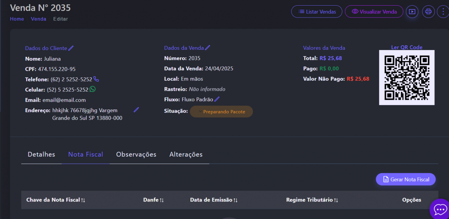Click the phone icon next to Telefone
The height and width of the screenshot is (219, 449).
tap(96, 79)
